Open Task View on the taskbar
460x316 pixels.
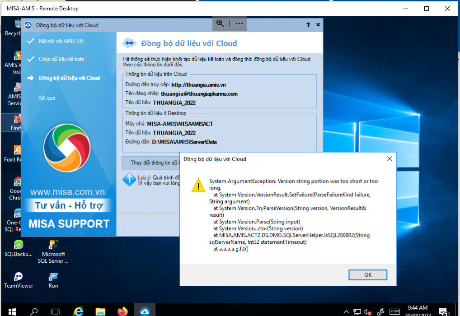pyautogui.click(x=56, y=311)
